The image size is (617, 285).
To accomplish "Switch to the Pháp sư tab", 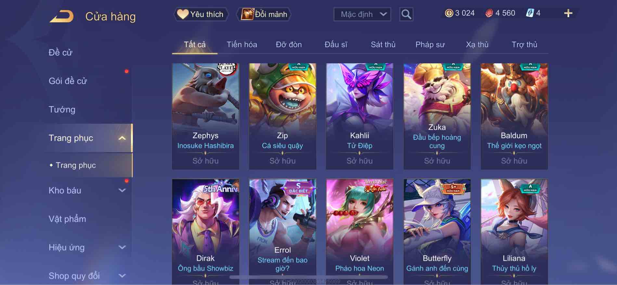I will [x=430, y=44].
